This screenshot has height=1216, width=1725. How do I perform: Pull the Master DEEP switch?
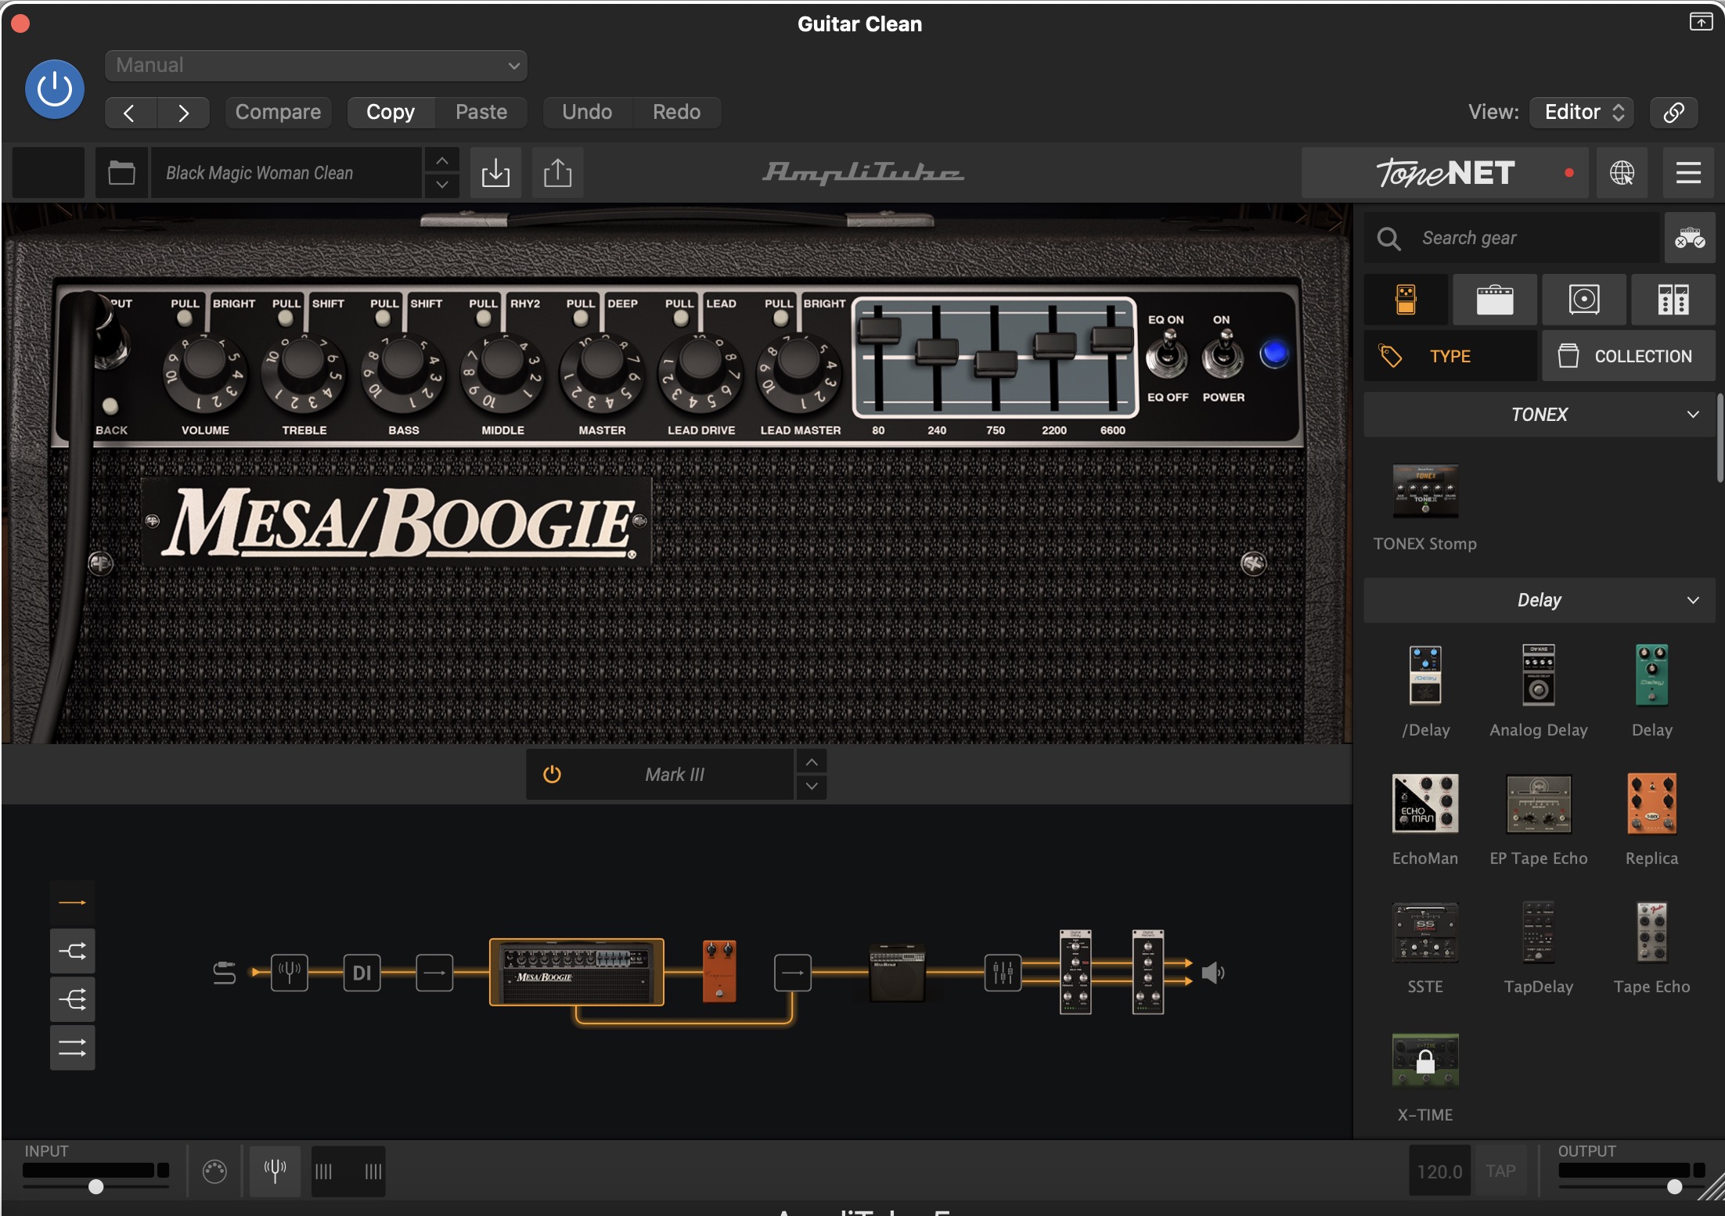(581, 318)
